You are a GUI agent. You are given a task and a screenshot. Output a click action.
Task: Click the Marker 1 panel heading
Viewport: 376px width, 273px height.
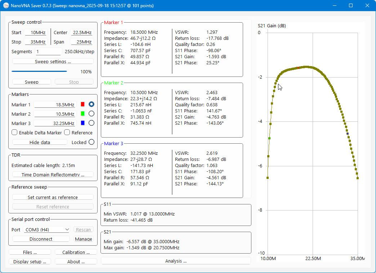[113, 23]
